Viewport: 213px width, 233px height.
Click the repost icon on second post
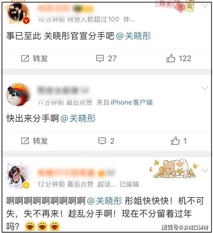pos(25,141)
